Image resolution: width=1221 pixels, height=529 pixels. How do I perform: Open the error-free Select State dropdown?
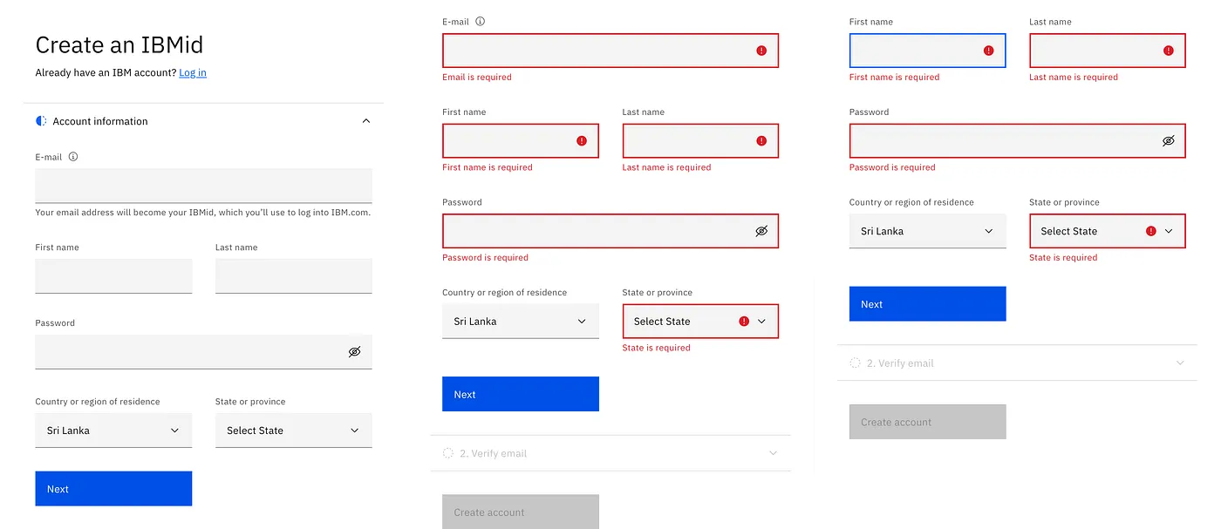293,431
